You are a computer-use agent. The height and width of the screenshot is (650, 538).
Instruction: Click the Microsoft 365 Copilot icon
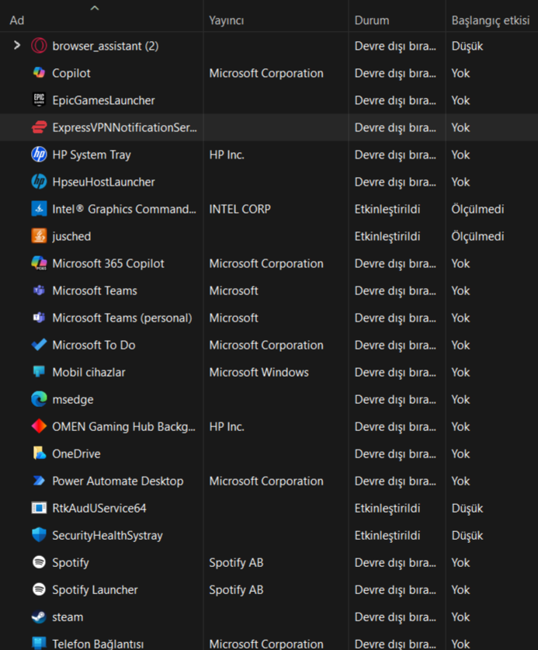[x=39, y=263]
